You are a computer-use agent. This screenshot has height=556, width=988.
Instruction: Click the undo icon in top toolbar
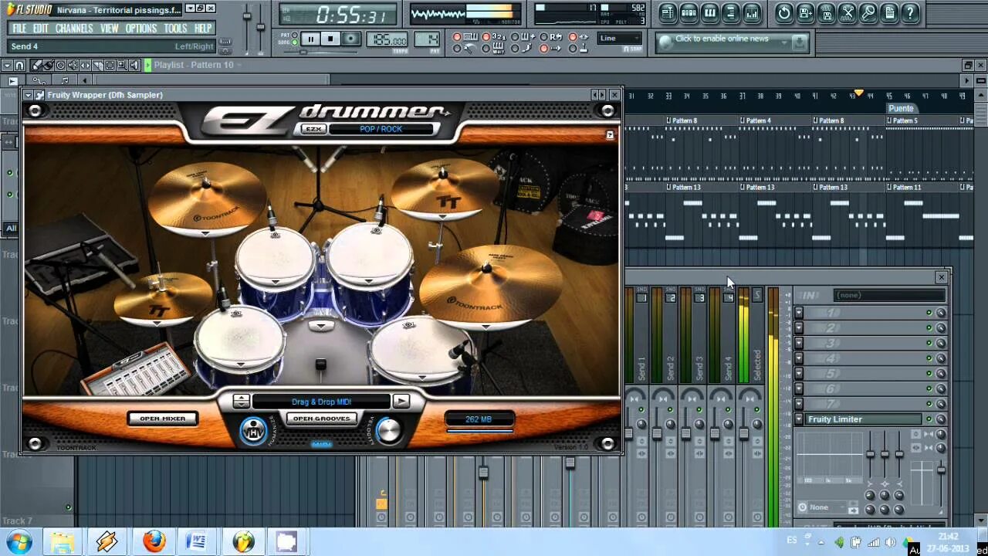click(x=784, y=12)
